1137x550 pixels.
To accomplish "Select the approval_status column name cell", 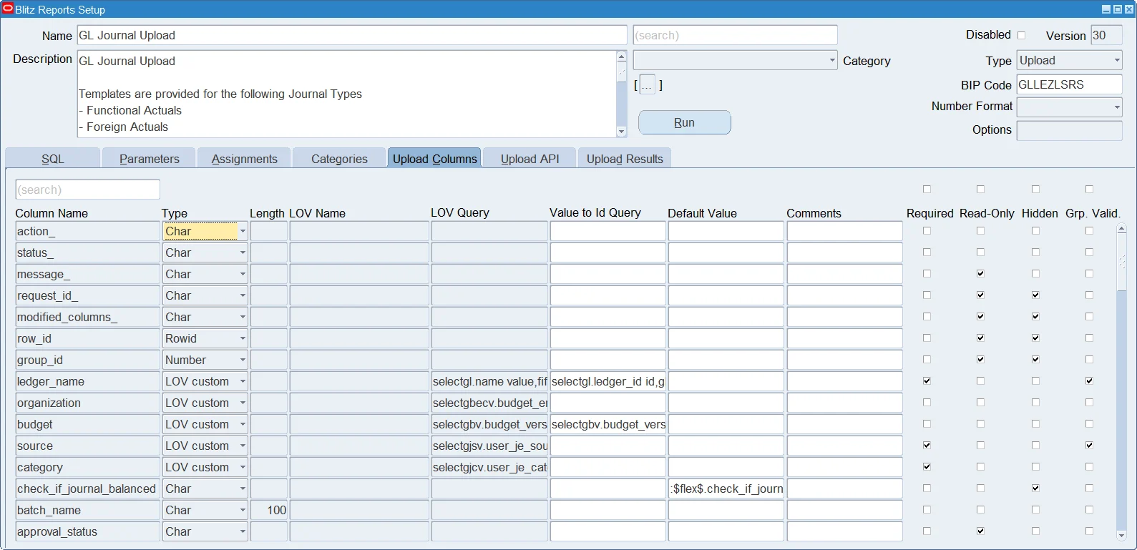I will pos(87,531).
